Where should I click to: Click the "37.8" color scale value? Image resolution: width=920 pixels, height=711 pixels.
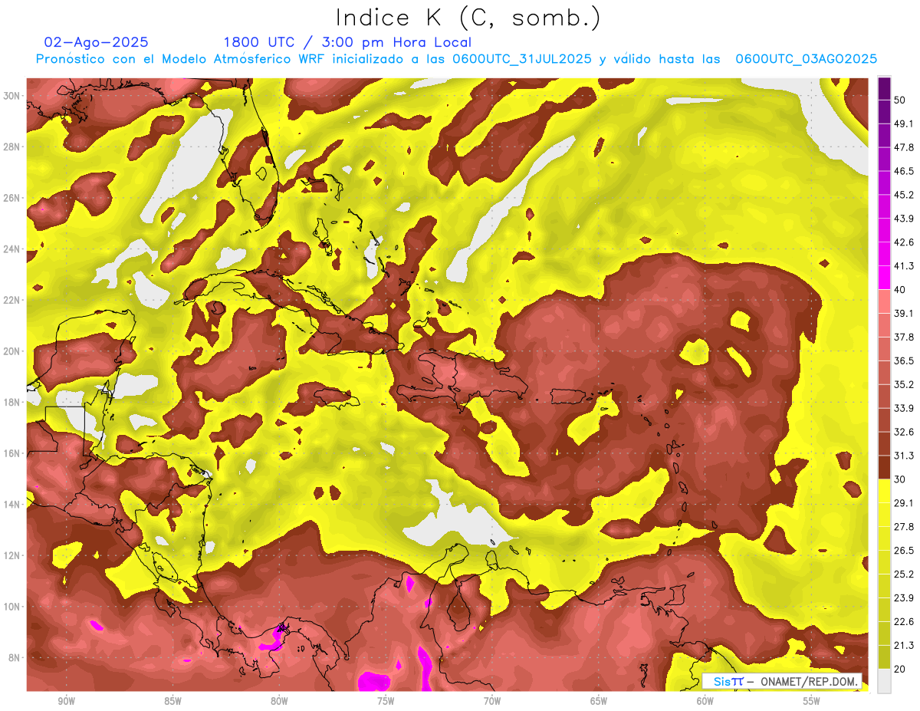pyautogui.click(x=903, y=337)
